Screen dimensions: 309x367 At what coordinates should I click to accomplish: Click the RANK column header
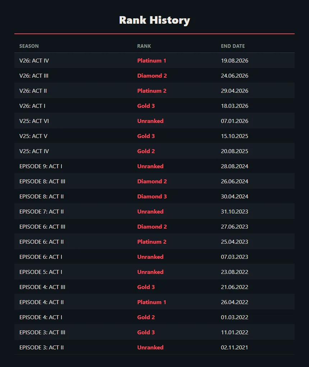coord(144,46)
